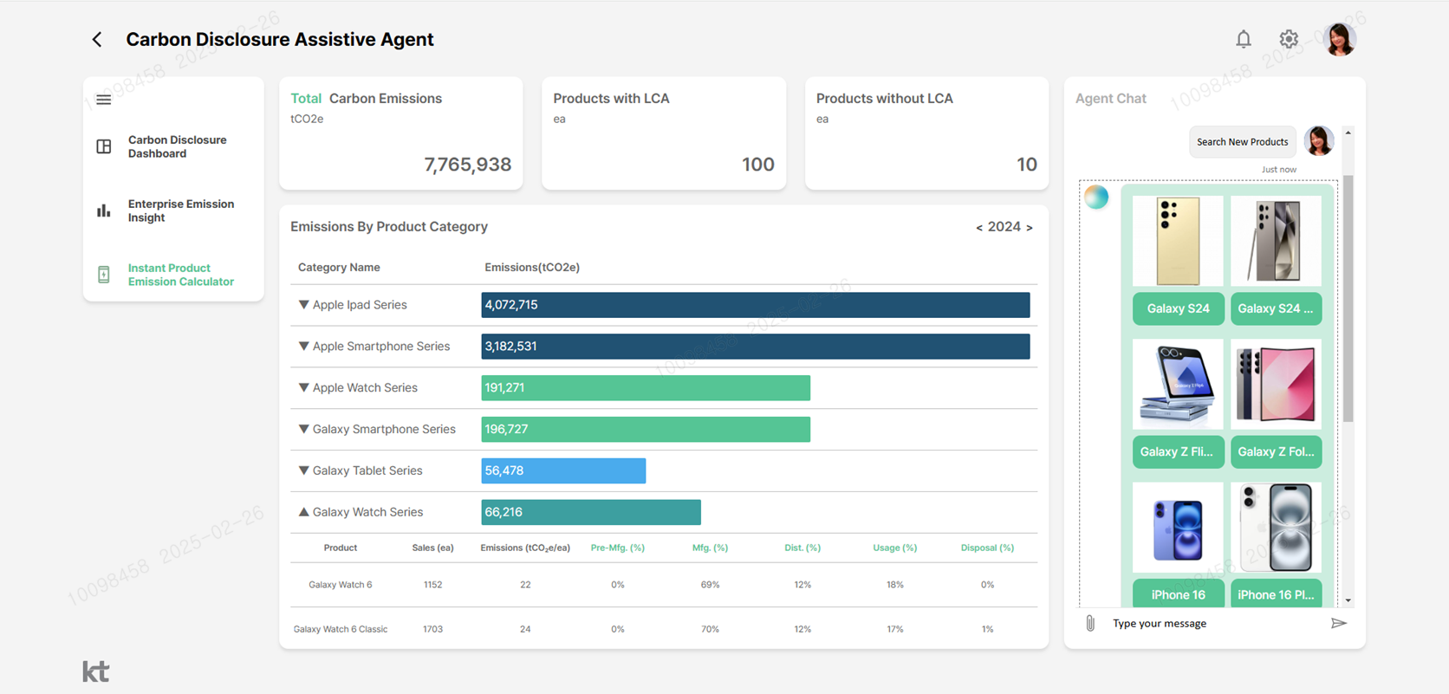The width and height of the screenshot is (1449, 694).
Task: Click the 2024 year label
Action: [x=1004, y=227]
